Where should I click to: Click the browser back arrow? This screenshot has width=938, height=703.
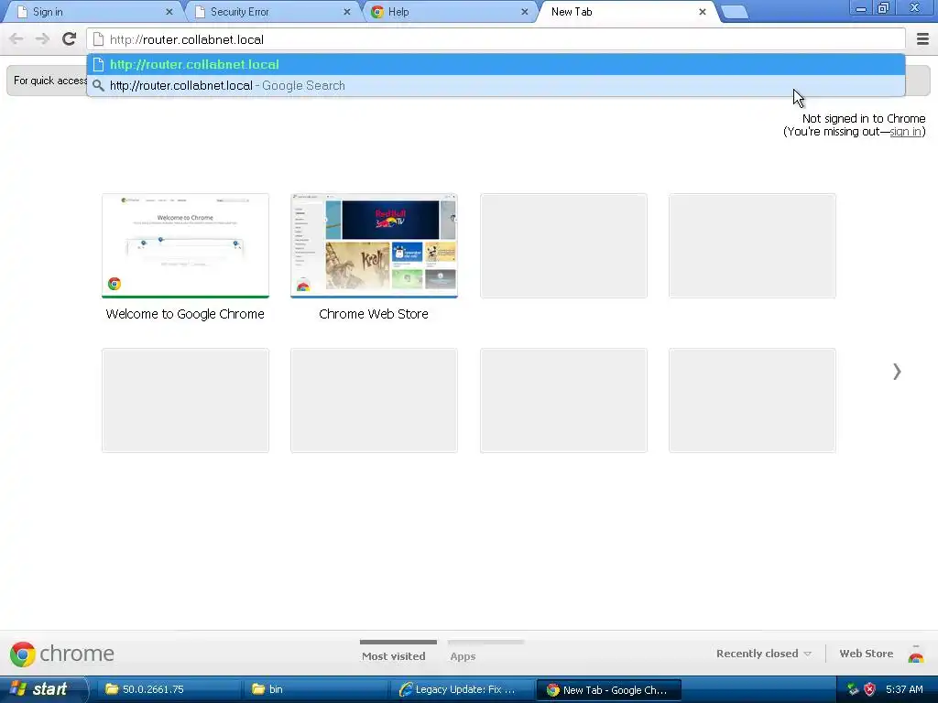click(x=16, y=39)
